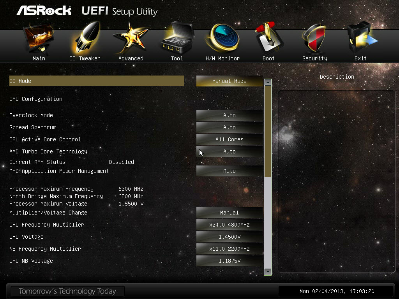
Task: Click the Tool toolbox icon
Action: click(x=178, y=37)
